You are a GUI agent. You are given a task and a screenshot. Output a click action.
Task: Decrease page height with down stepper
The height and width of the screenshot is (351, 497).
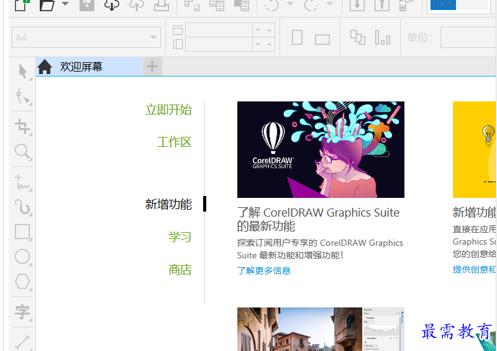(258, 44)
